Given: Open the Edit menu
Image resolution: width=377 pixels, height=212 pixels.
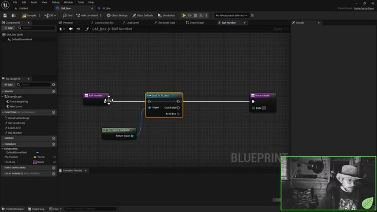Looking at the screenshot, I should click(x=24, y=2).
